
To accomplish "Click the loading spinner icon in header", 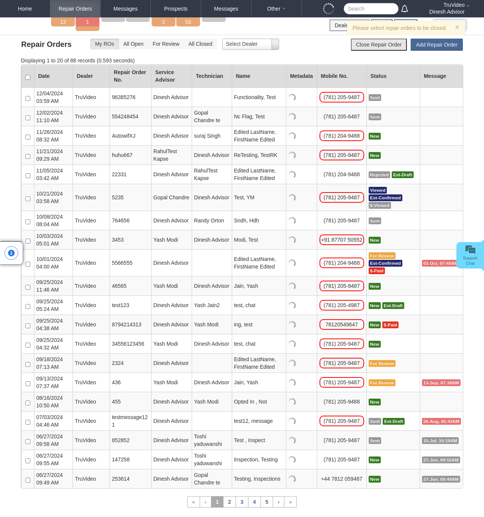I will tap(329, 9).
